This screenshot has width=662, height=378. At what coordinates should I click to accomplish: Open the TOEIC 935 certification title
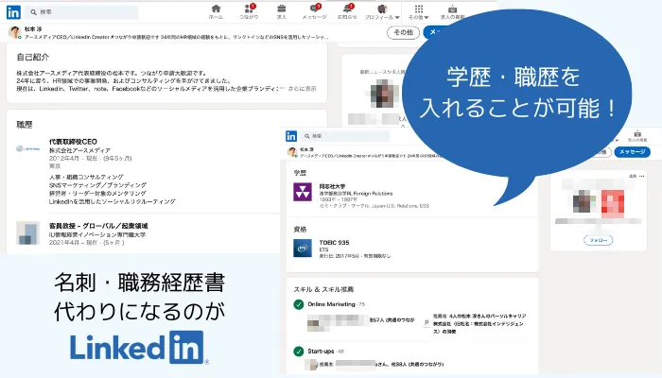[x=335, y=243]
